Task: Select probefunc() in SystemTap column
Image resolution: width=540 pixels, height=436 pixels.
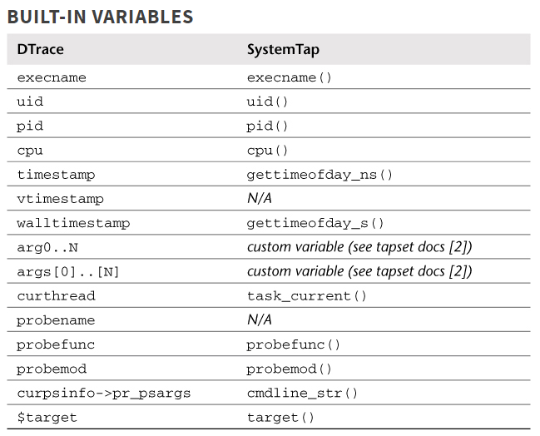Action: 294,344
